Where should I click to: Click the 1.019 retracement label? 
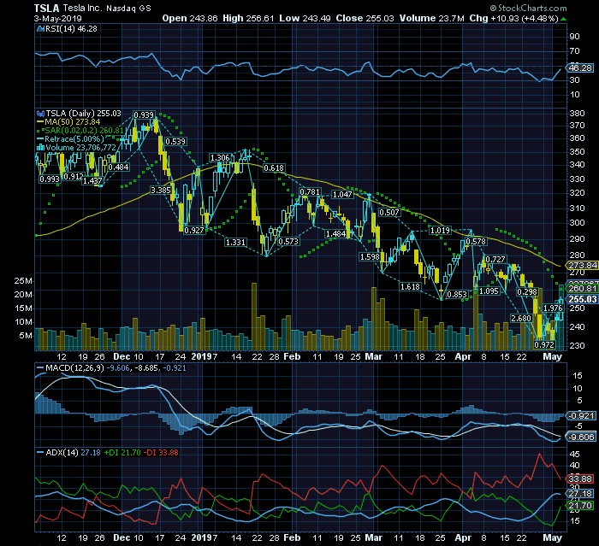(x=440, y=231)
